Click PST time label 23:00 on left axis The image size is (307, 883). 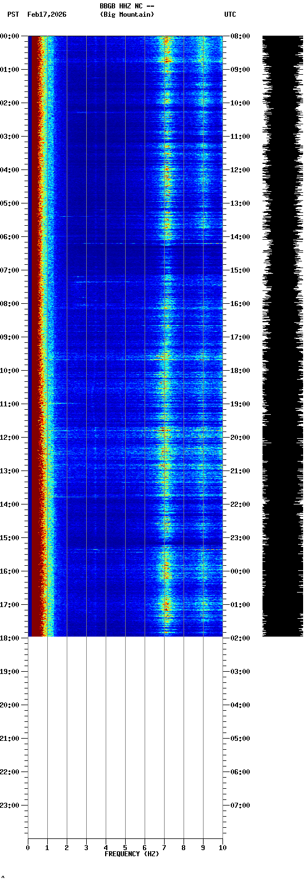coord(10,806)
